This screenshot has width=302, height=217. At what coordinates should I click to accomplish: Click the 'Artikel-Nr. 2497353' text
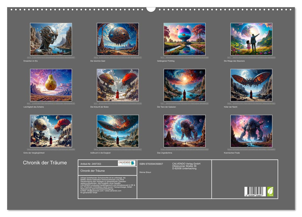(91, 164)
